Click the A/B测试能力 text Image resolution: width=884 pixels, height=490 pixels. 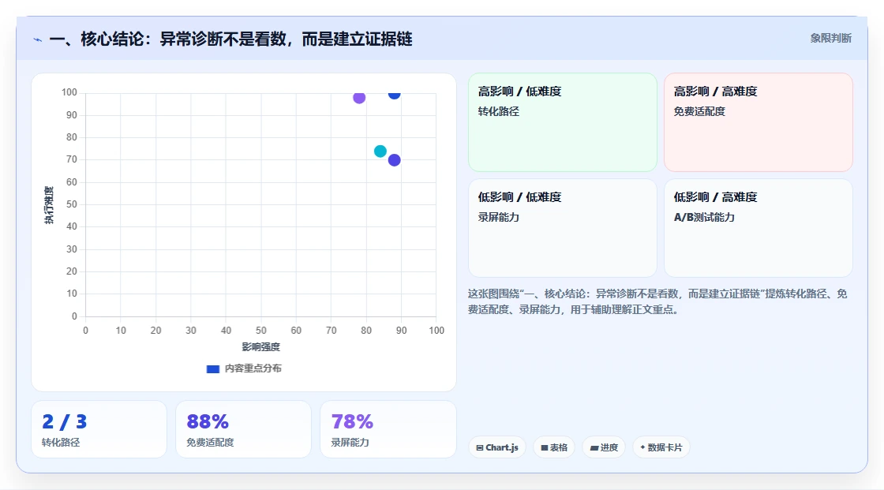coord(704,218)
